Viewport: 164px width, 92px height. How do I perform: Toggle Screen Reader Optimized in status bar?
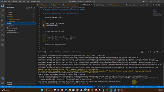coord(101,87)
